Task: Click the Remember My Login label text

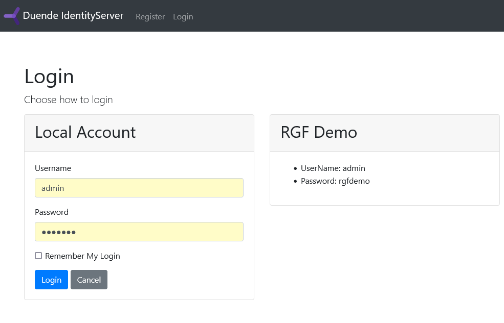Action: [x=82, y=256]
